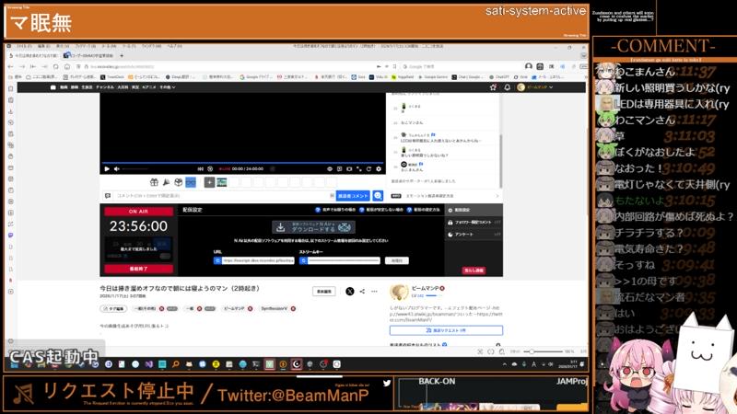The image size is (737, 414).
Task: Add item with the gray plus tile
Action: (x=210, y=182)
